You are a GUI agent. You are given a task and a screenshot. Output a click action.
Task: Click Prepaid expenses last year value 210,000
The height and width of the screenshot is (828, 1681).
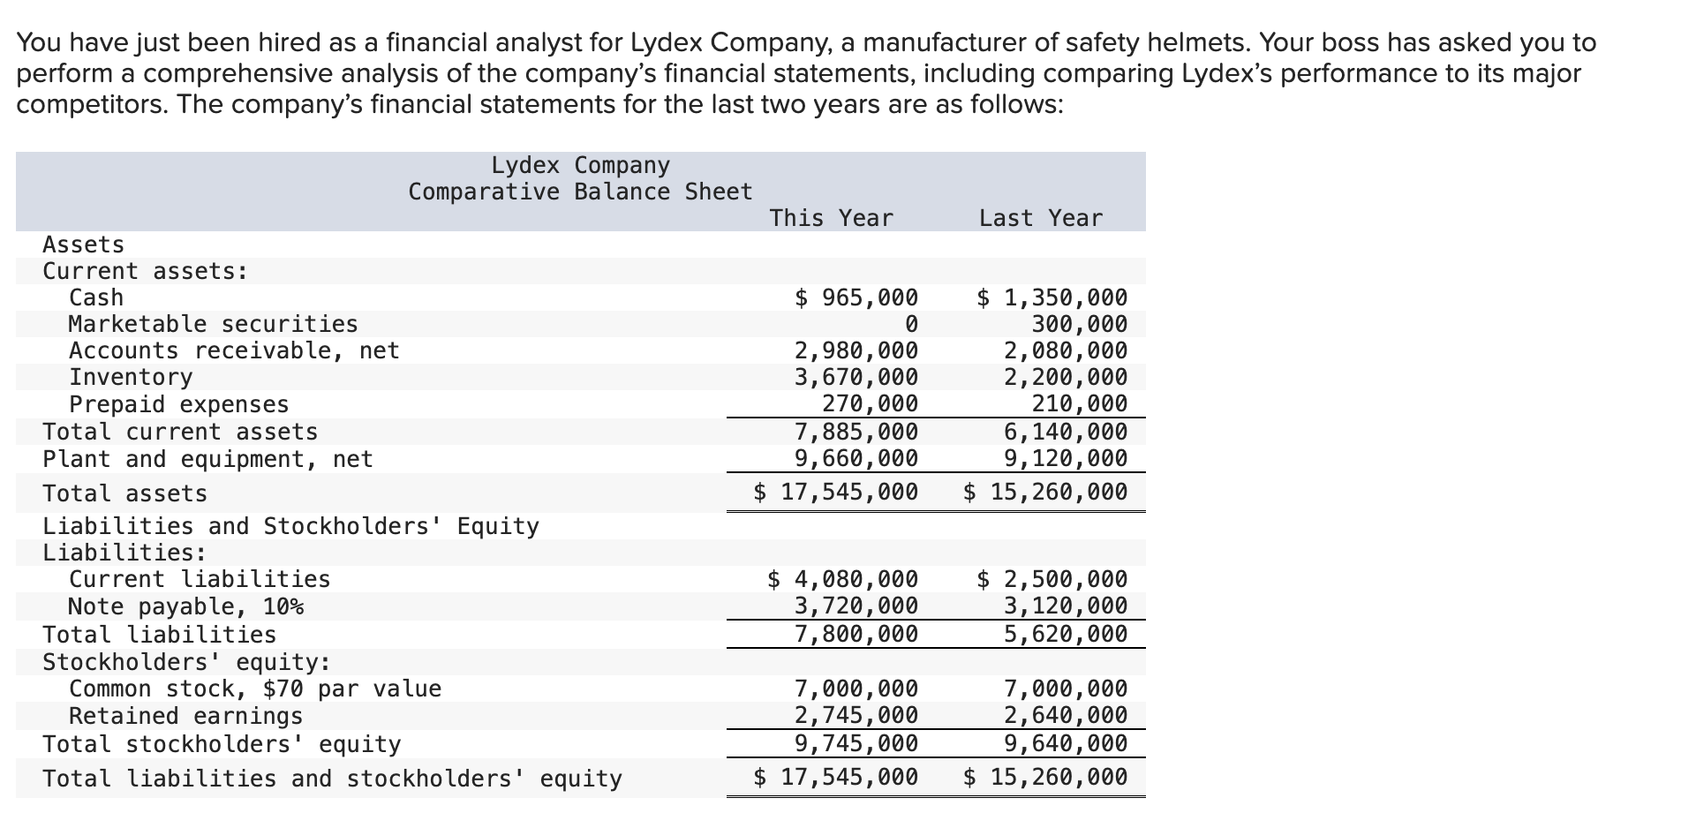[x=1080, y=404]
